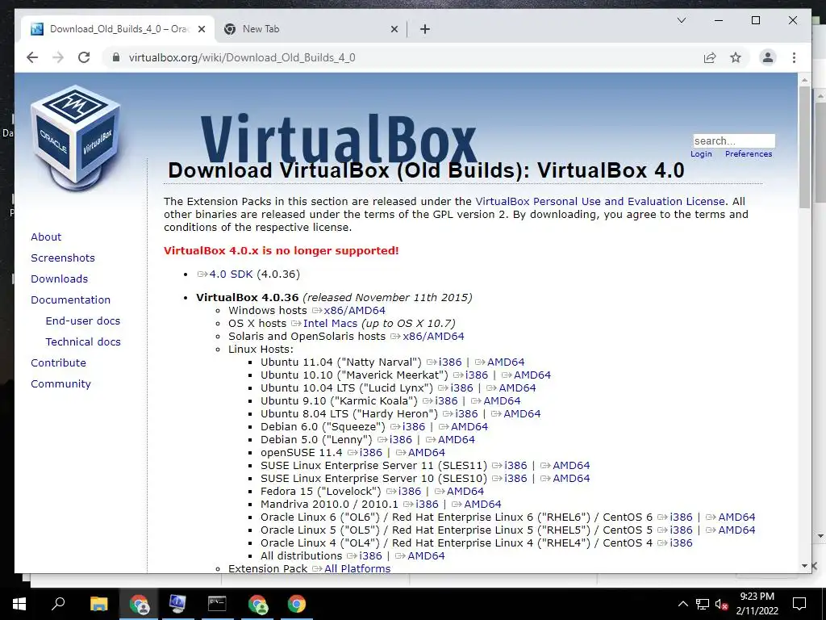Click the address bar URL
826x620 pixels.
click(242, 57)
